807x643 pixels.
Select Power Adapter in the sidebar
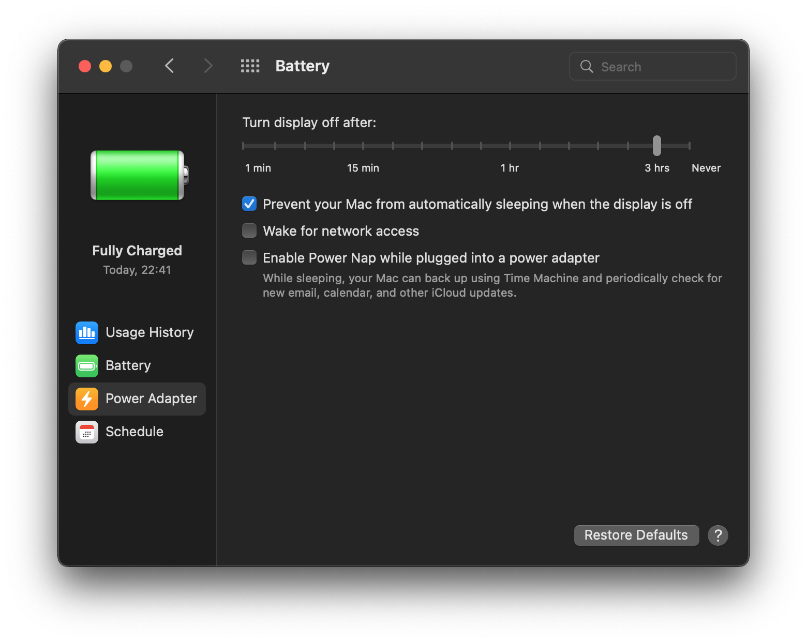137,399
